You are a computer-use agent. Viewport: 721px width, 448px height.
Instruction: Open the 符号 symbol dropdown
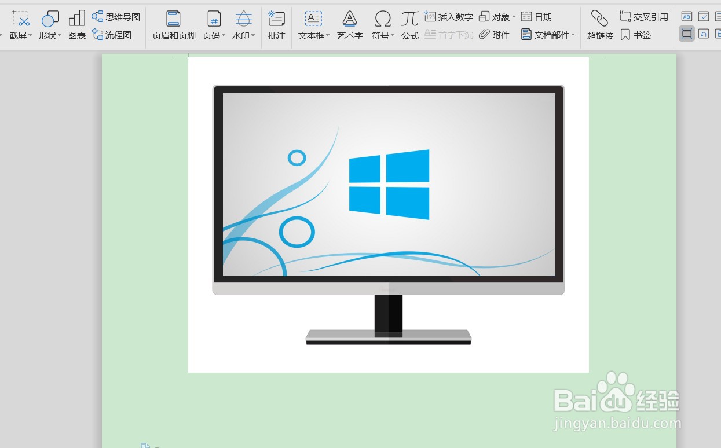(383, 26)
